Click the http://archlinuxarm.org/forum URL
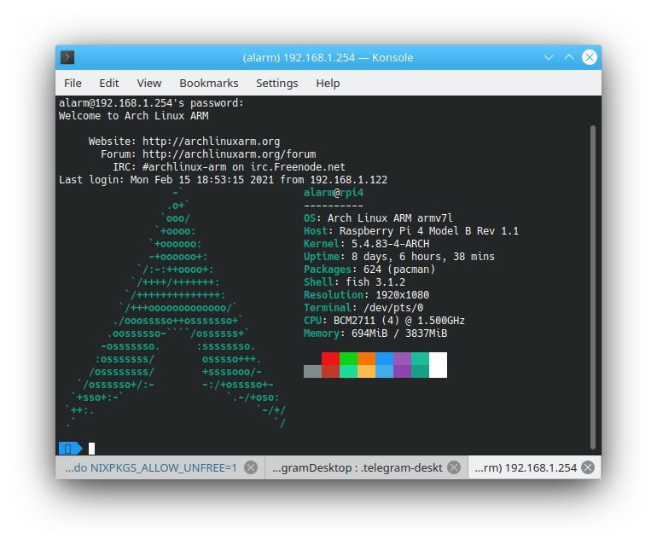Viewport: 657px width, 545px height. pos(230,154)
